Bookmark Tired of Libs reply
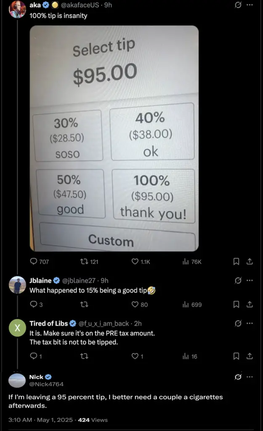263x431 pixels. 236,356
